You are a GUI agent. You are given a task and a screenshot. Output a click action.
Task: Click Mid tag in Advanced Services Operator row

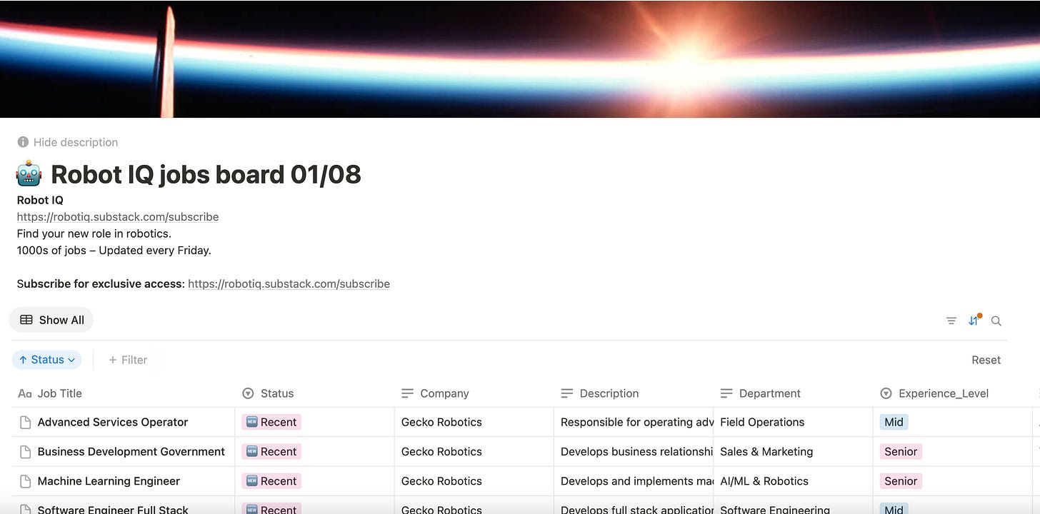pyautogui.click(x=894, y=422)
